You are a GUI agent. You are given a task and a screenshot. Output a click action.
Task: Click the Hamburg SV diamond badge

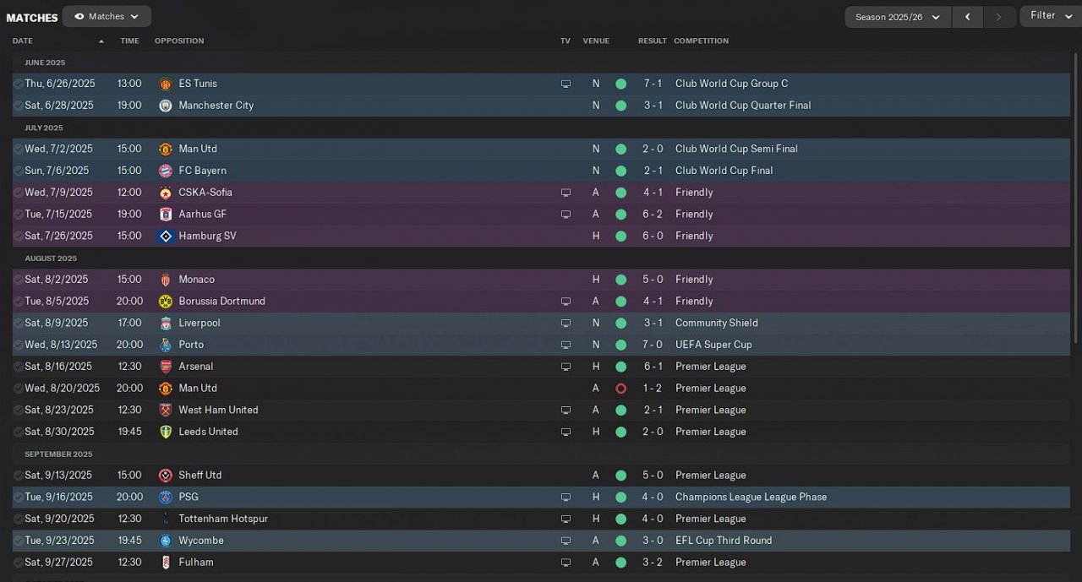point(166,236)
